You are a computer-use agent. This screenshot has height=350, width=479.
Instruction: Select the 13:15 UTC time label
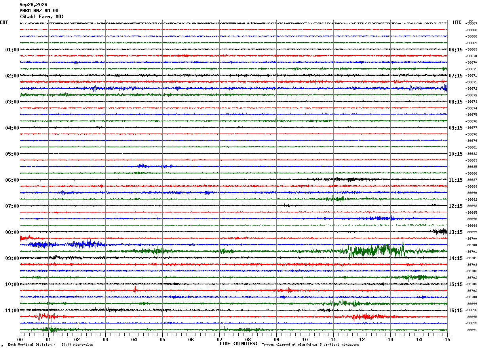tap(455, 232)
